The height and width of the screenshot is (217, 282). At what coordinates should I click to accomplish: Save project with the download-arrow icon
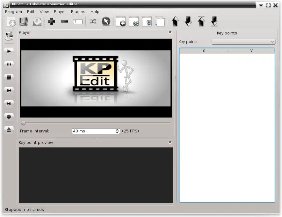pyautogui.click(x=37, y=22)
